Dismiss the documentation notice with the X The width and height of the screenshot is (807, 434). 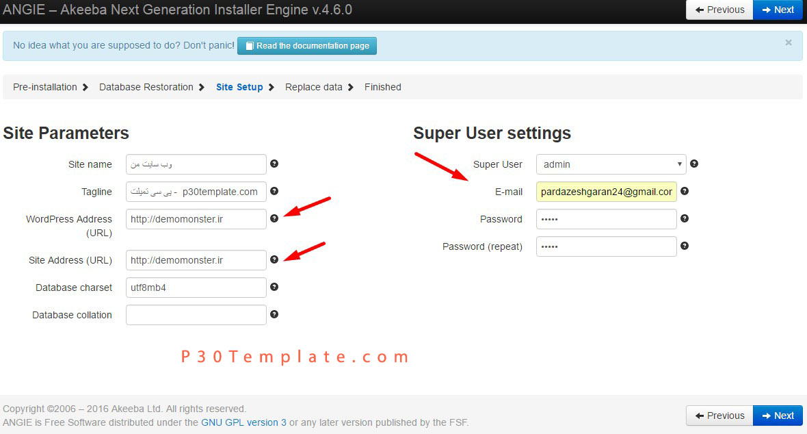tap(789, 42)
